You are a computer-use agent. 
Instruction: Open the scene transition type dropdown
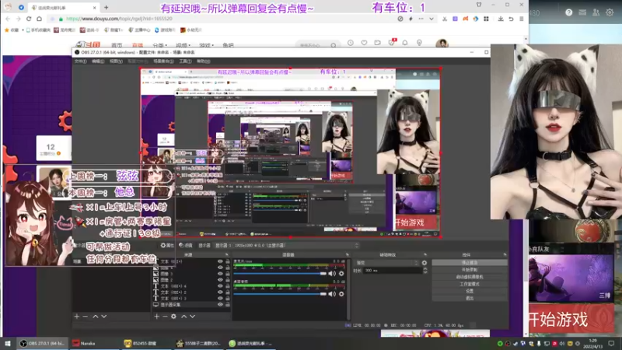386,263
